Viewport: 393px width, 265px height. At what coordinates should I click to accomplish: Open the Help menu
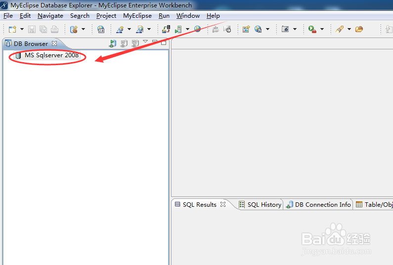pos(213,16)
